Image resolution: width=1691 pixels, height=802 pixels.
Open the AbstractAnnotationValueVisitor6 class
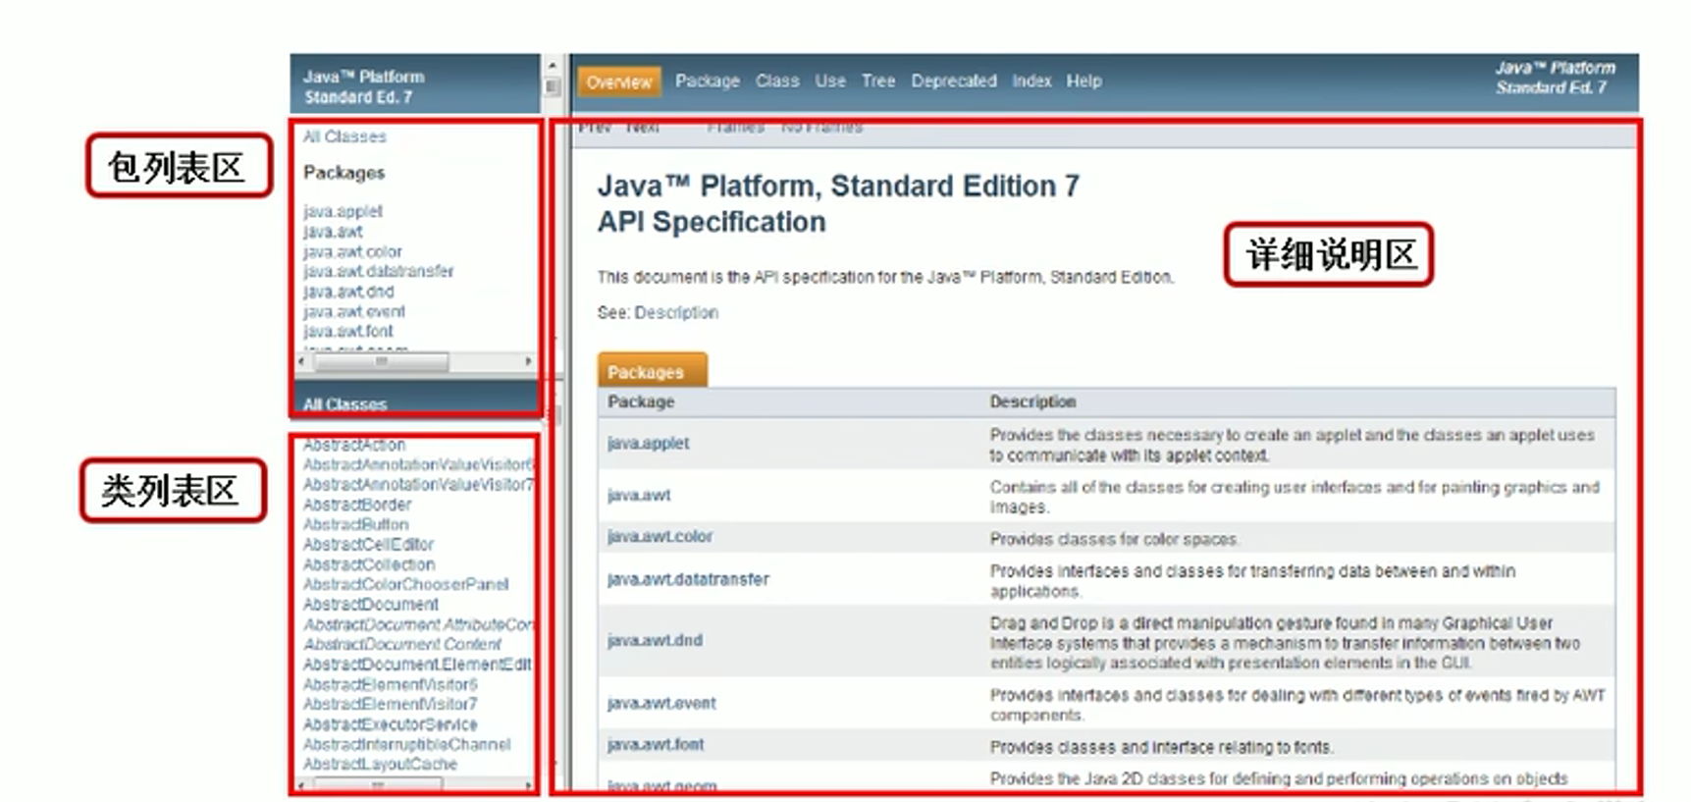pos(417,464)
